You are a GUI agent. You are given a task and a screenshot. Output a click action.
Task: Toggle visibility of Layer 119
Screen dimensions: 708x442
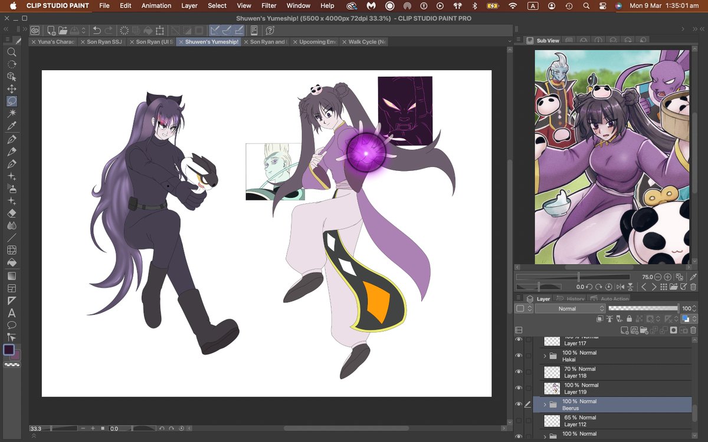pyautogui.click(x=519, y=388)
